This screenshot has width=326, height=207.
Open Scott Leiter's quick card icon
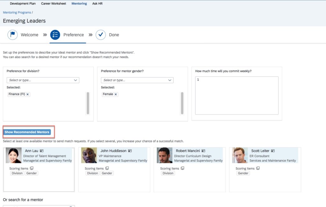(273, 151)
